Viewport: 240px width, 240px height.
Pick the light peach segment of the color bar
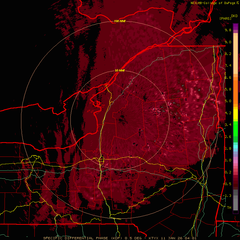(235, 55)
